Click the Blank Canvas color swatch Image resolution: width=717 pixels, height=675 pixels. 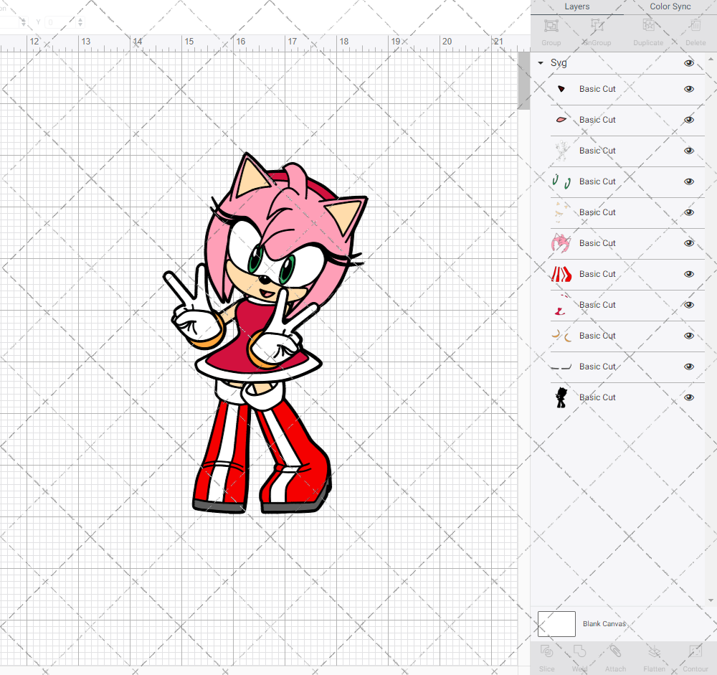coord(556,624)
